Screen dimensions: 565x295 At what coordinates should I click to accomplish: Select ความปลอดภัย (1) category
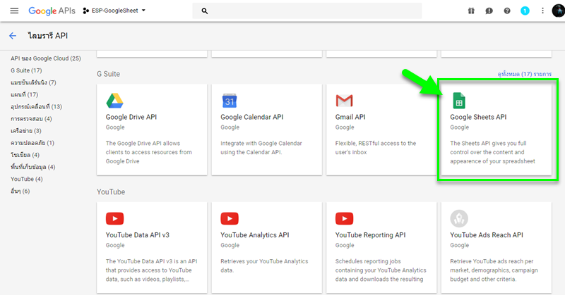(32, 143)
